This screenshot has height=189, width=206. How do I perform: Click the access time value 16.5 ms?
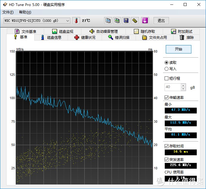pos(181,152)
